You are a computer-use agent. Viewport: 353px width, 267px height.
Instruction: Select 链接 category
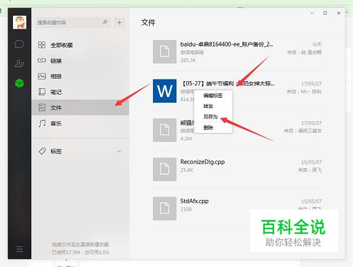80,61
